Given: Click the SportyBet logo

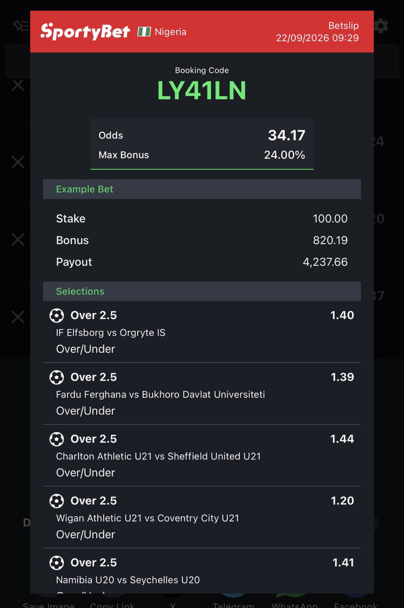Looking at the screenshot, I should [x=85, y=31].
